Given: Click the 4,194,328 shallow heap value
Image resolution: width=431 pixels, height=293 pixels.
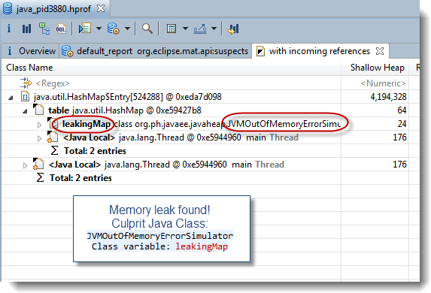Looking at the screenshot, I should click(388, 97).
